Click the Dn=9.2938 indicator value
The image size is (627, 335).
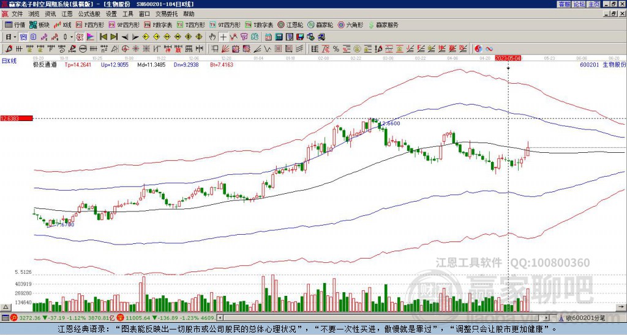[186, 65]
